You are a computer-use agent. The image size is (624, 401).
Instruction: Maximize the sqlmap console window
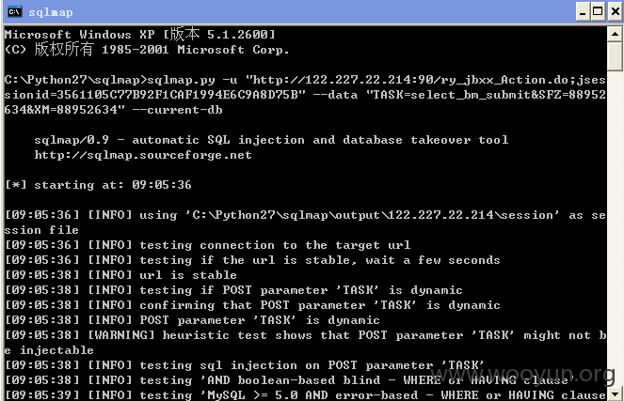click(598, 12)
